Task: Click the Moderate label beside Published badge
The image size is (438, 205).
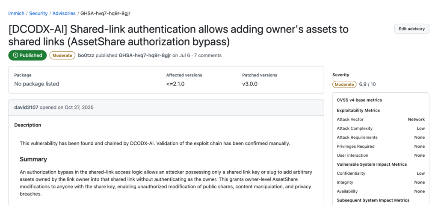Action: (62, 55)
